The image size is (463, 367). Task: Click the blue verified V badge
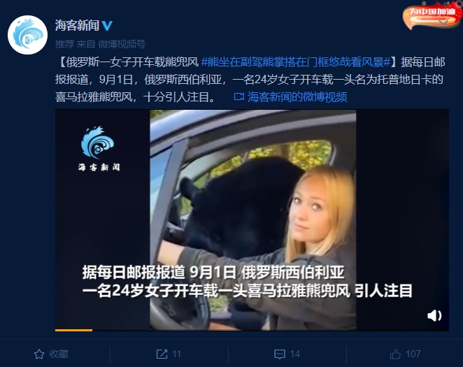(x=107, y=26)
